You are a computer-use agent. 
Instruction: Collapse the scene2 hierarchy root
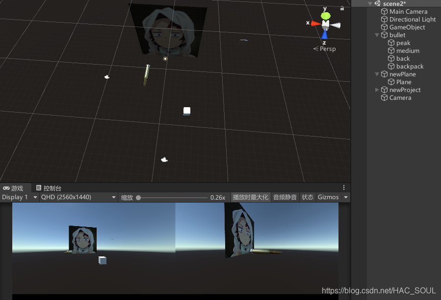coord(370,3)
